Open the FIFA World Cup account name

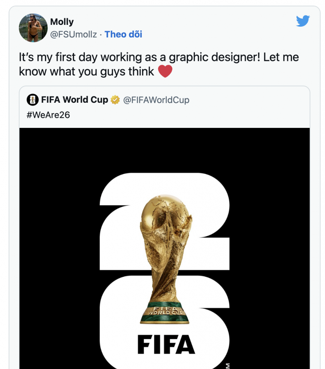74,100
